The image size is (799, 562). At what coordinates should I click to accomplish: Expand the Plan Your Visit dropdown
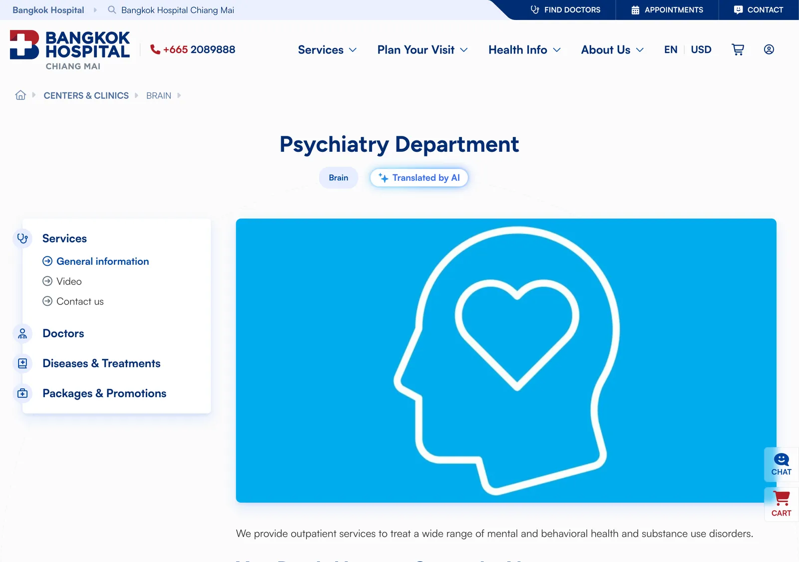(422, 49)
